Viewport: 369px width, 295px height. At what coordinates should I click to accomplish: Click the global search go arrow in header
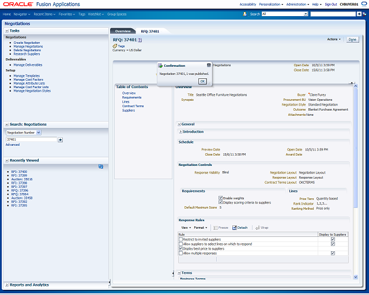[x=359, y=14]
